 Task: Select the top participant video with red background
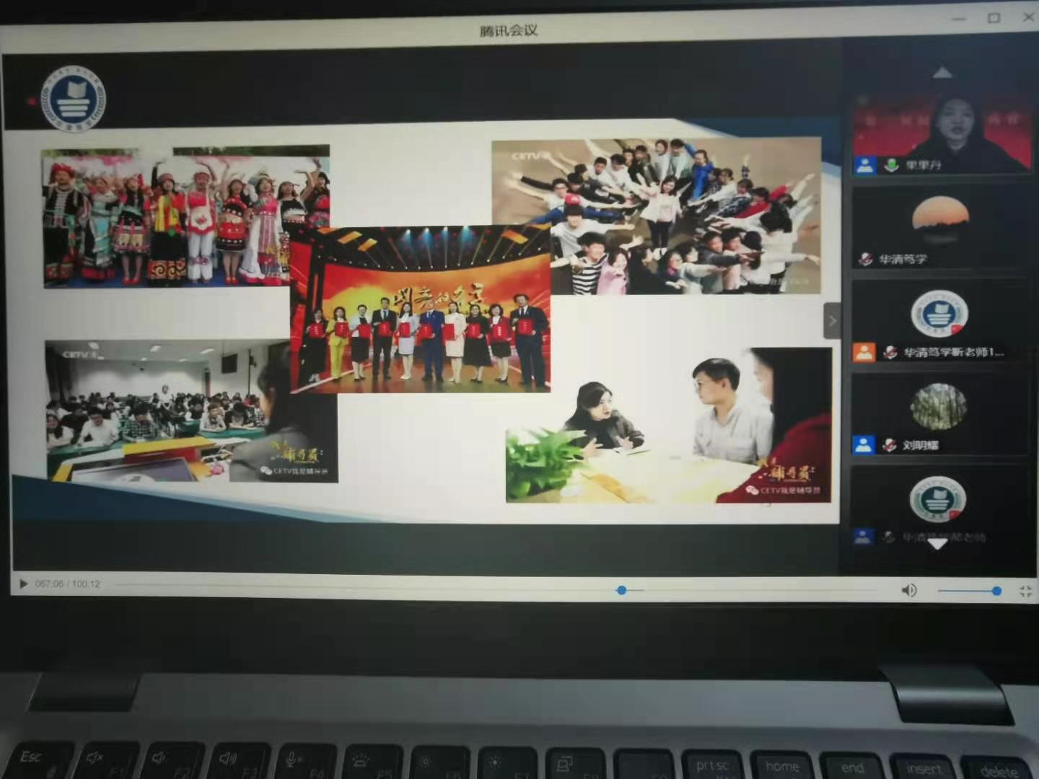coord(942,133)
